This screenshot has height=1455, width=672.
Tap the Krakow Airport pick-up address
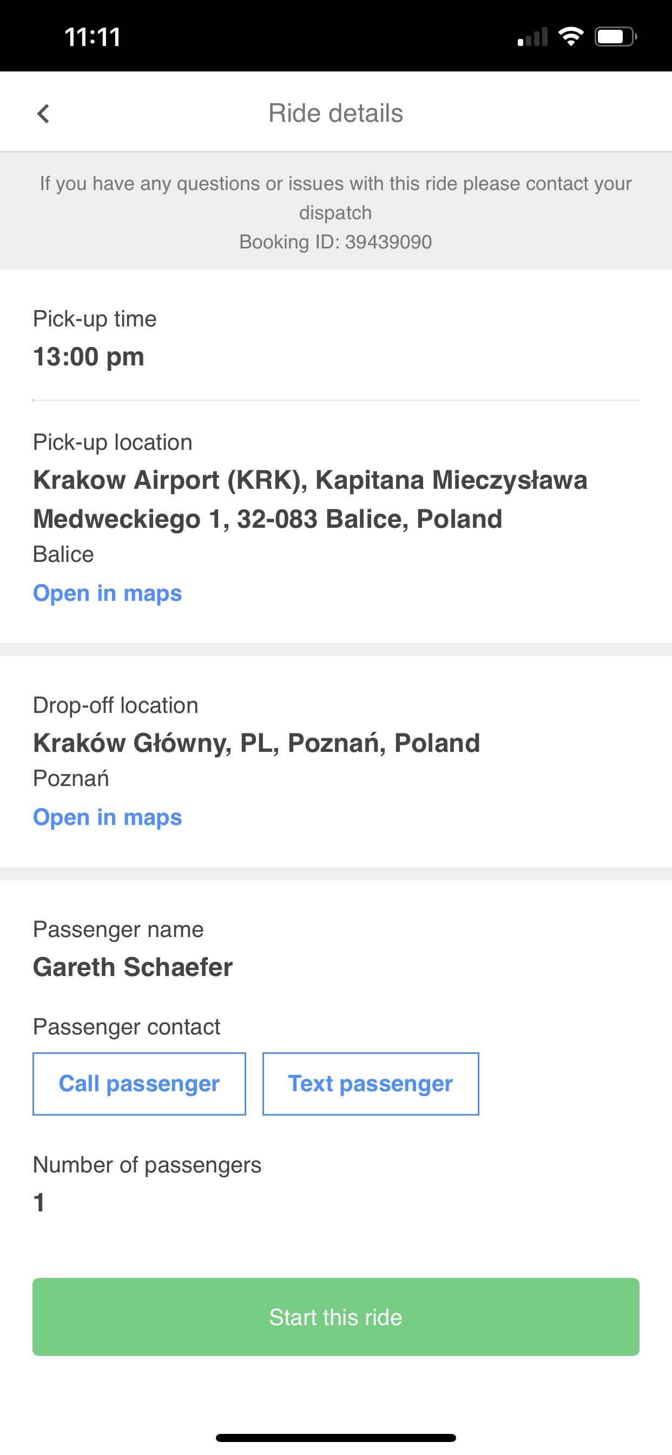(310, 499)
